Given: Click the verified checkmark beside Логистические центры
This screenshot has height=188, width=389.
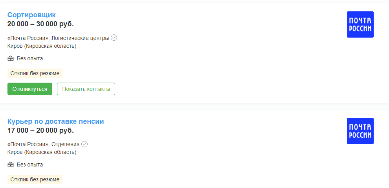Looking at the screenshot, I should tap(114, 38).
